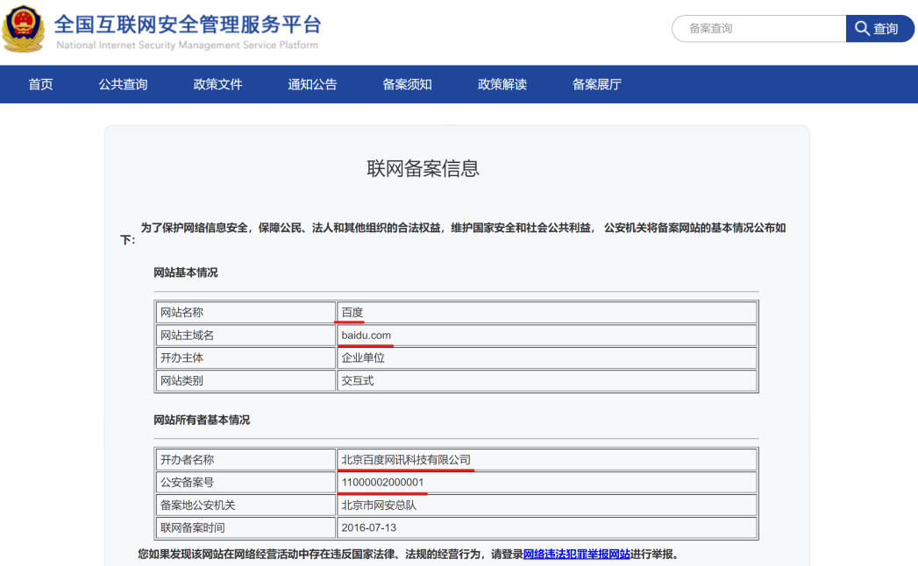Click the 公安备案号 label cell

(246, 482)
